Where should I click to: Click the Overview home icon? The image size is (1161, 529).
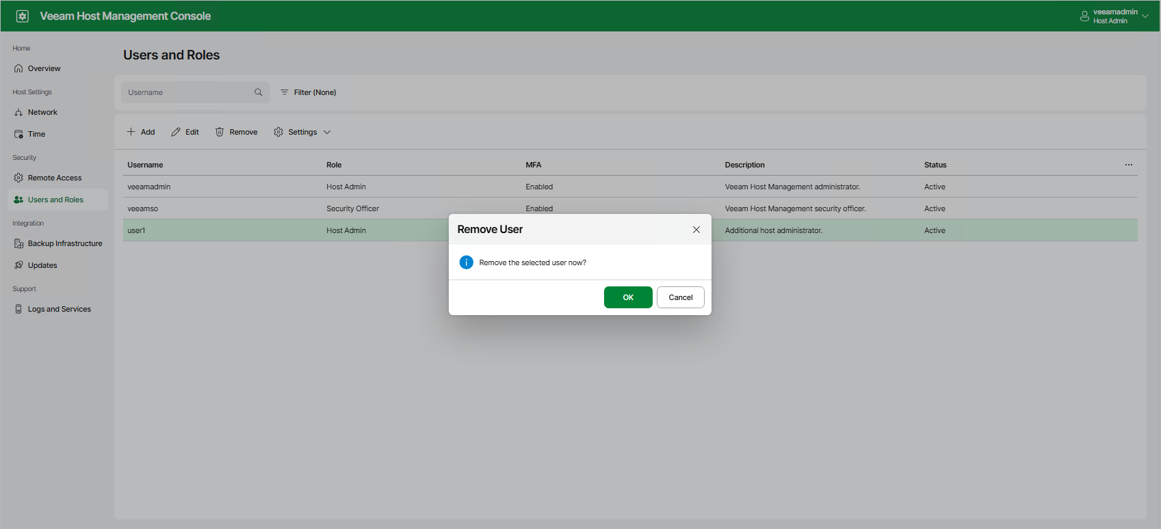coord(18,68)
